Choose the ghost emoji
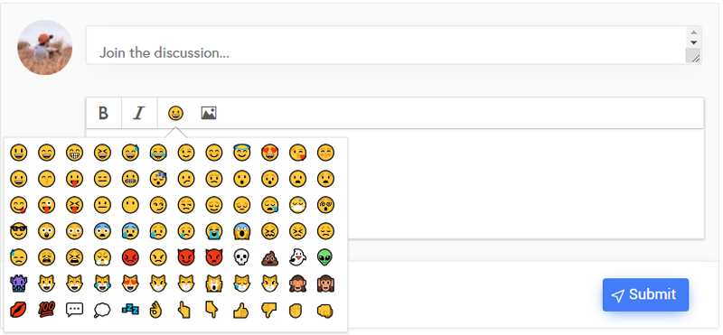 click(297, 257)
